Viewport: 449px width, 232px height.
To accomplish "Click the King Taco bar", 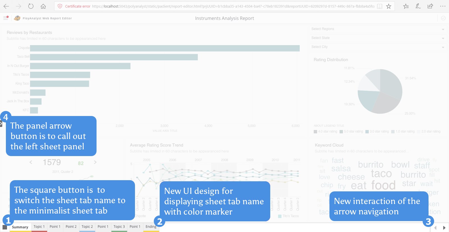I will [59, 84].
